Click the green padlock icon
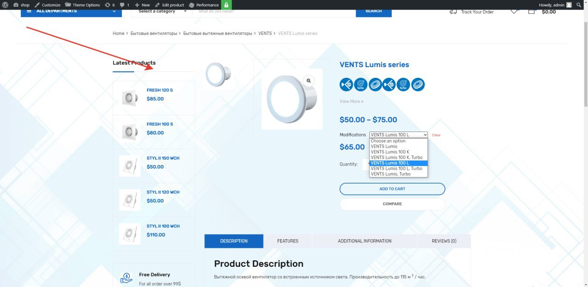 point(226,5)
